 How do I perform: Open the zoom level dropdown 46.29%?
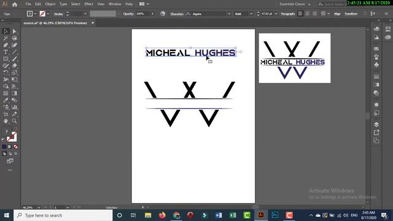click(39, 207)
